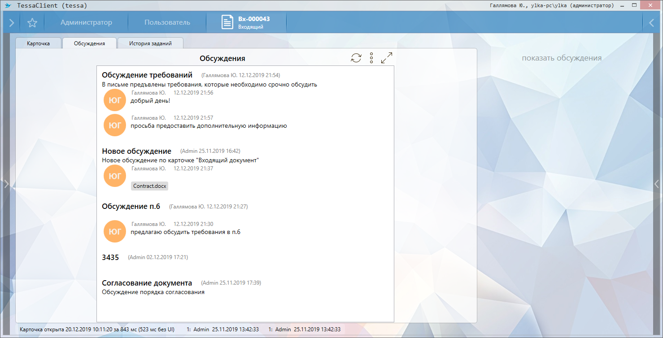Open right panel using top-right chevron

point(651,22)
